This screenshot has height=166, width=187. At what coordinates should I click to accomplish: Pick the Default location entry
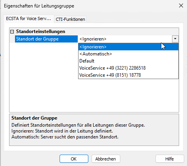click(x=128, y=61)
